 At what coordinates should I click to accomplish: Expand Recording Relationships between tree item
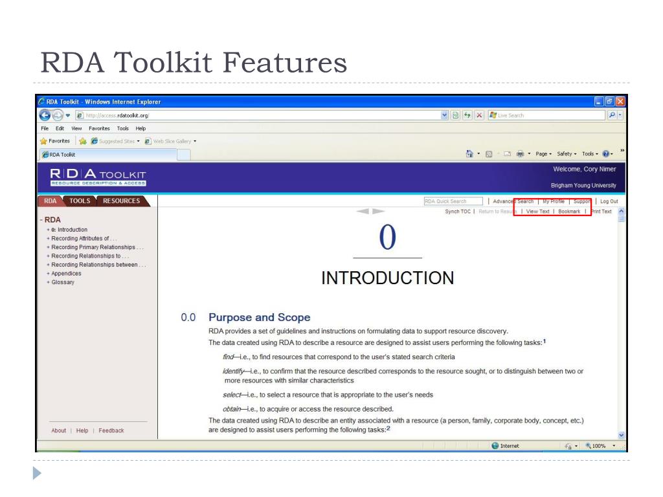pos(48,265)
